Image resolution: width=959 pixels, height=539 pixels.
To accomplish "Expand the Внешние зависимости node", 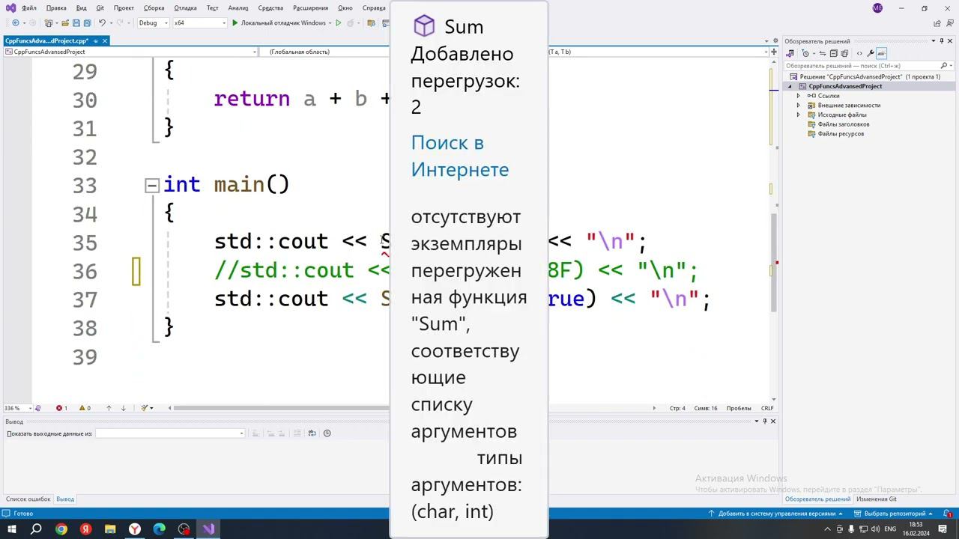I will [798, 106].
